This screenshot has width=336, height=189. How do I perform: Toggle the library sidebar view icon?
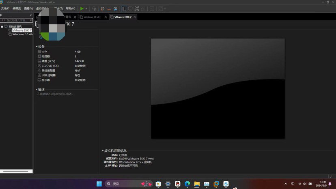click(124, 9)
